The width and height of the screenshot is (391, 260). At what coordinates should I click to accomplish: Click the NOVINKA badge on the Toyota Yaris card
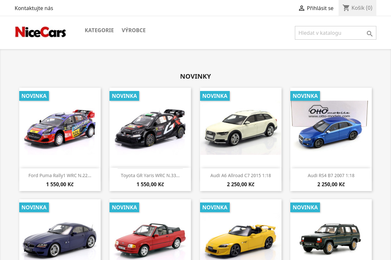point(124,96)
